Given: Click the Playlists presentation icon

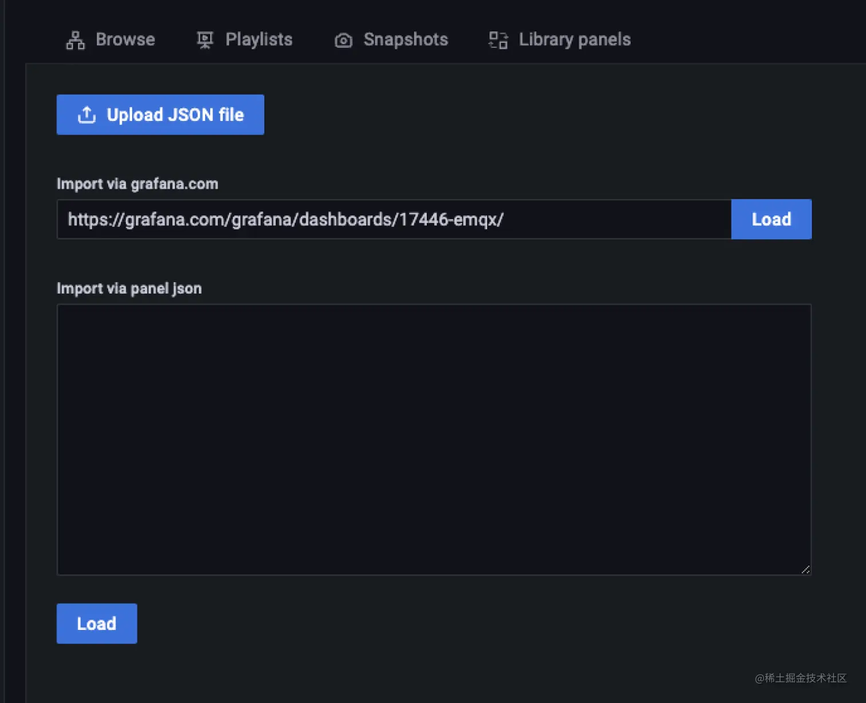Looking at the screenshot, I should 204,39.
